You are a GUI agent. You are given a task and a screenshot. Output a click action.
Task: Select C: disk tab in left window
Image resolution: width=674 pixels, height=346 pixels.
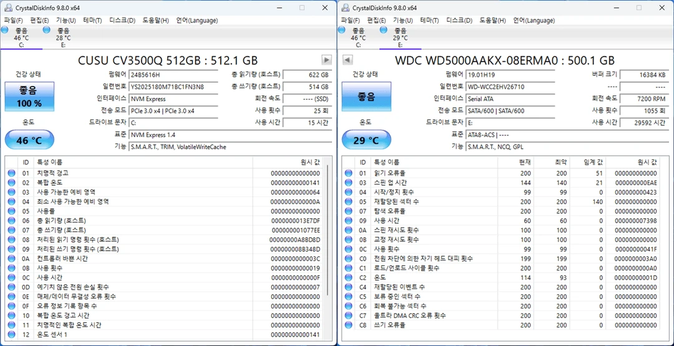(x=21, y=37)
